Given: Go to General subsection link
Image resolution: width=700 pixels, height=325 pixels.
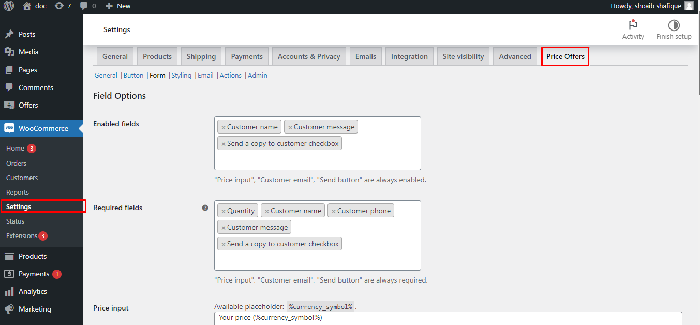Looking at the screenshot, I should [x=106, y=75].
